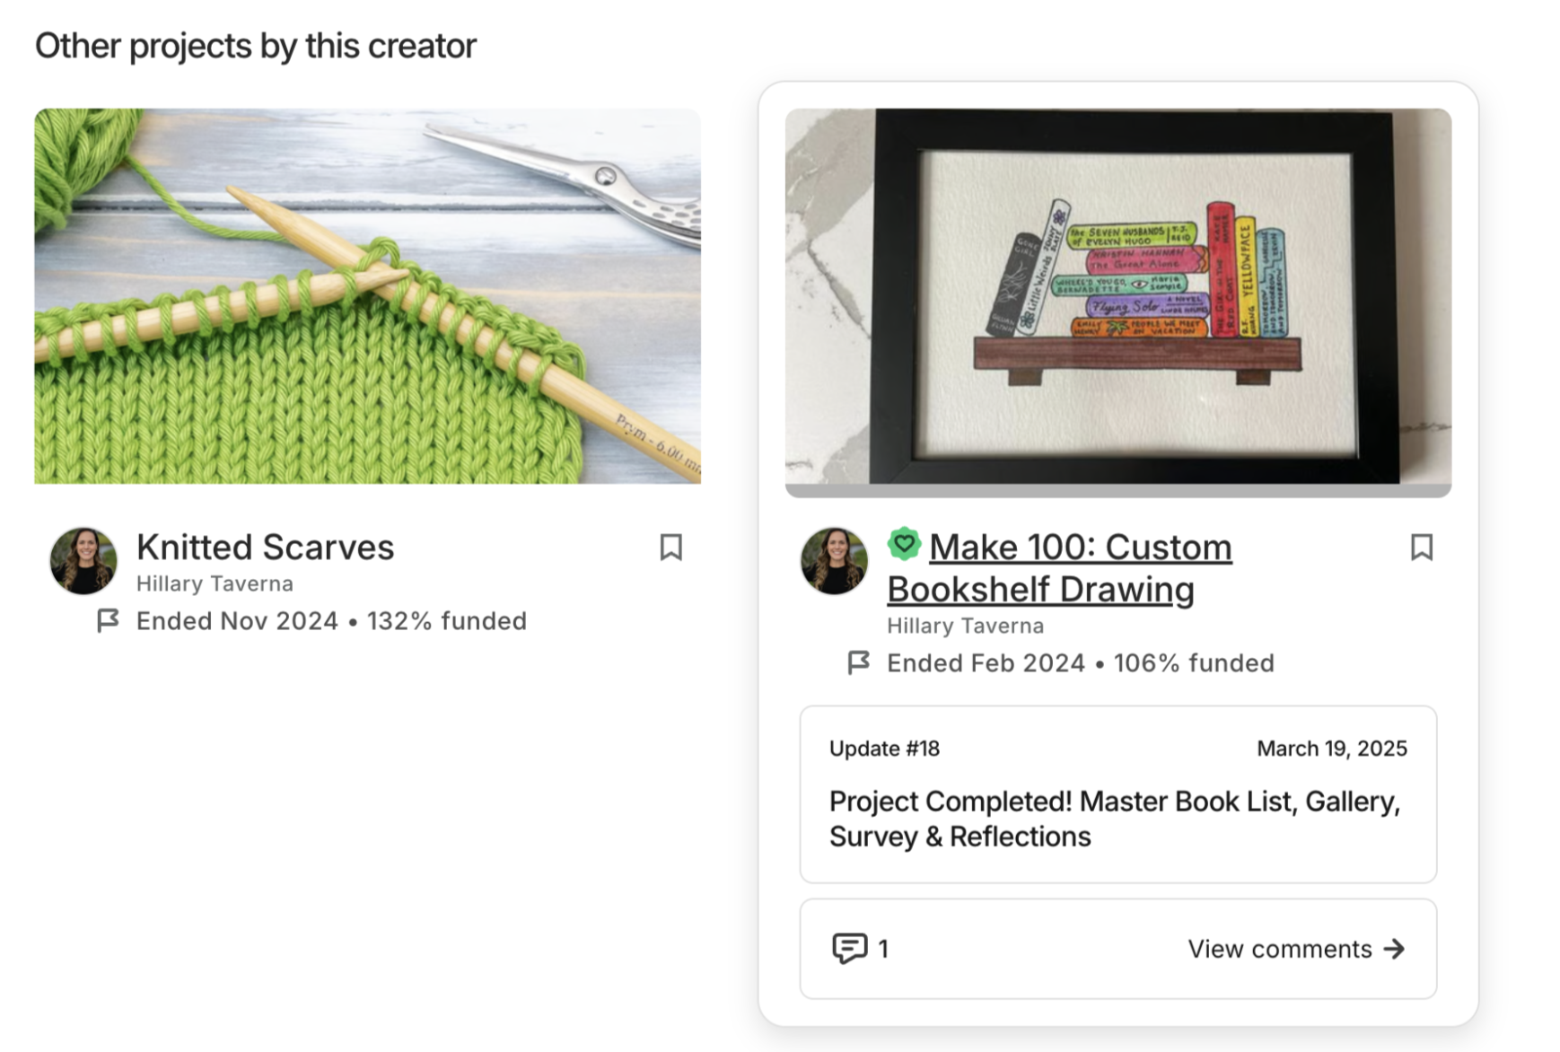Image resolution: width=1560 pixels, height=1052 pixels.
Task: Open creator avatar on Bookshelf Drawing card
Action: (834, 561)
